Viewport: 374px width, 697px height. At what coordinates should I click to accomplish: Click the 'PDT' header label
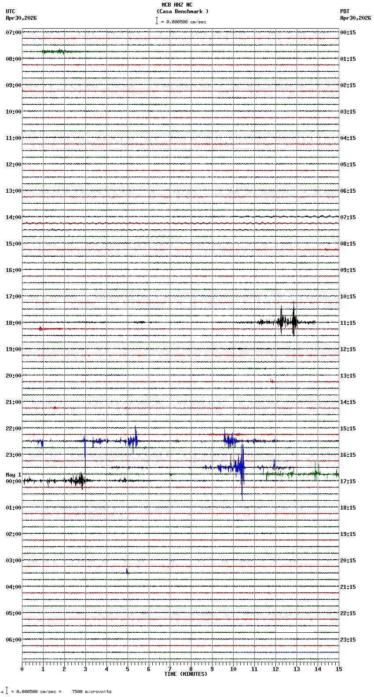pos(345,11)
